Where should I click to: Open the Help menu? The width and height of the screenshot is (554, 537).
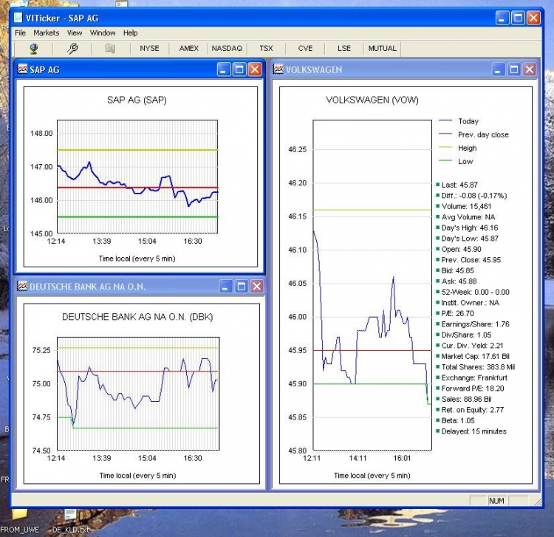tap(131, 33)
